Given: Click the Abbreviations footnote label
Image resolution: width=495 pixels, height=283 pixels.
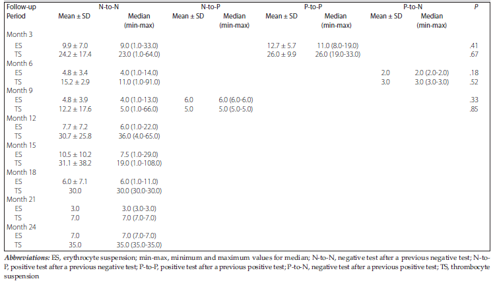Looking at the screenshot, I should [26, 257].
